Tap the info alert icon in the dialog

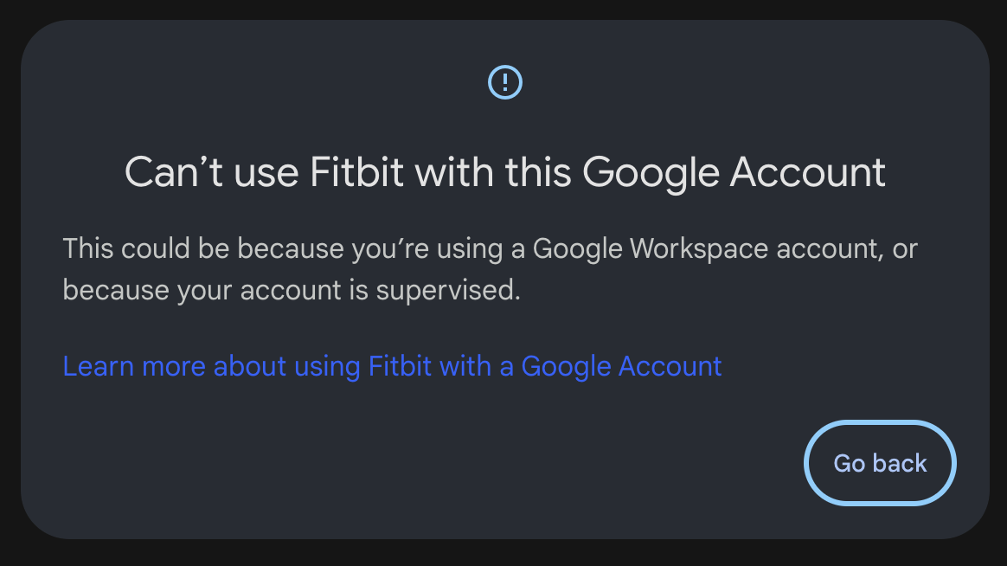[505, 82]
